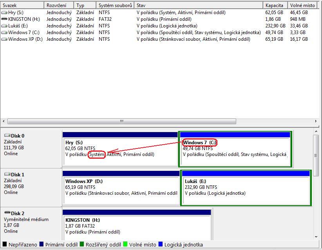Click the Hry (S:) volume drive icon in list
Image resolution: width=322 pixels, height=250 pixels.
tap(4, 13)
